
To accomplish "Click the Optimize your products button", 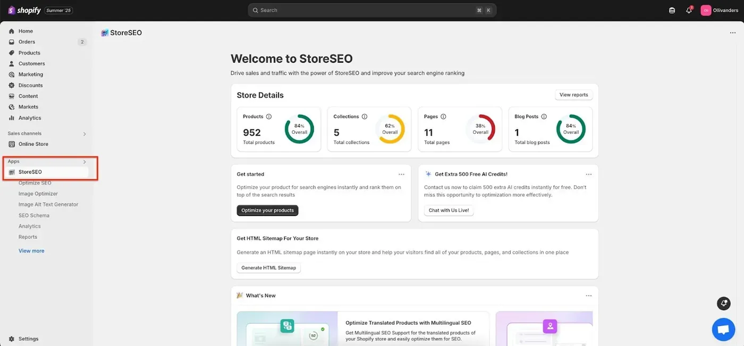I will 267,210.
